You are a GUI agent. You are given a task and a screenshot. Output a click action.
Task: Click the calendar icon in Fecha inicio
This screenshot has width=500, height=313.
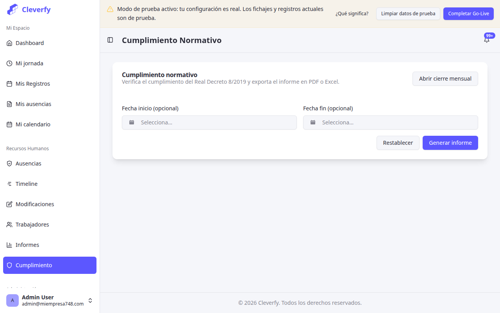(x=132, y=122)
